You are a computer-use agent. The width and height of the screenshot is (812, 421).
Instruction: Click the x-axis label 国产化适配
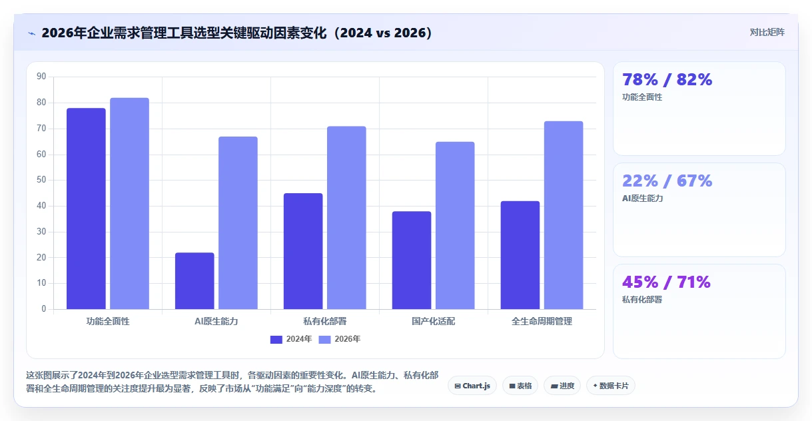point(434,321)
